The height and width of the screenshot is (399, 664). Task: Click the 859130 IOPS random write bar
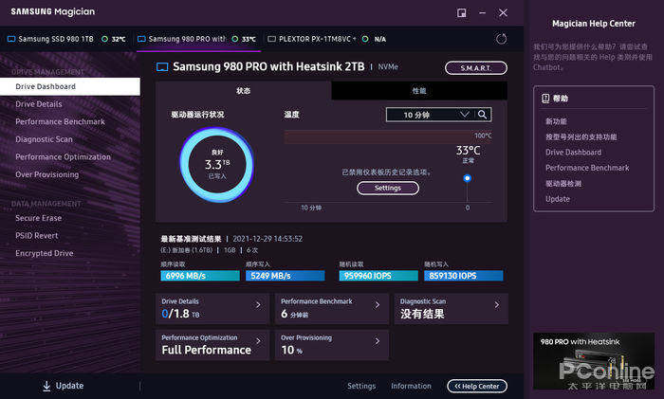[464, 276]
